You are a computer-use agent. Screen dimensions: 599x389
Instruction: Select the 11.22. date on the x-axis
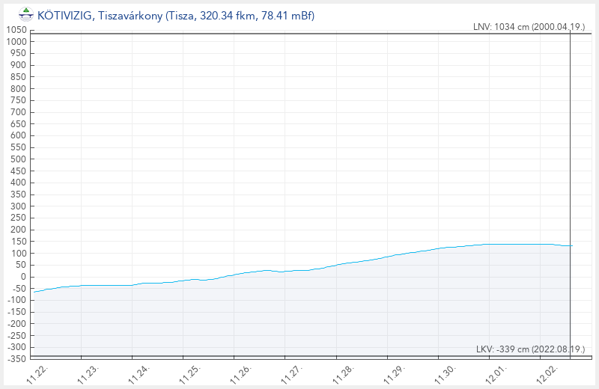38,375
